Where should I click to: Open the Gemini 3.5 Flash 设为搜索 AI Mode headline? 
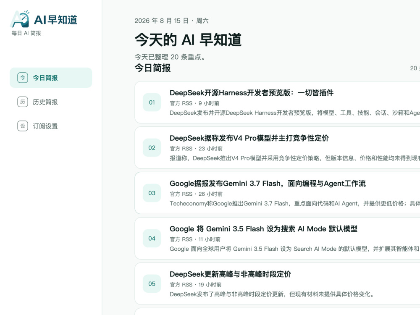pos(264,229)
